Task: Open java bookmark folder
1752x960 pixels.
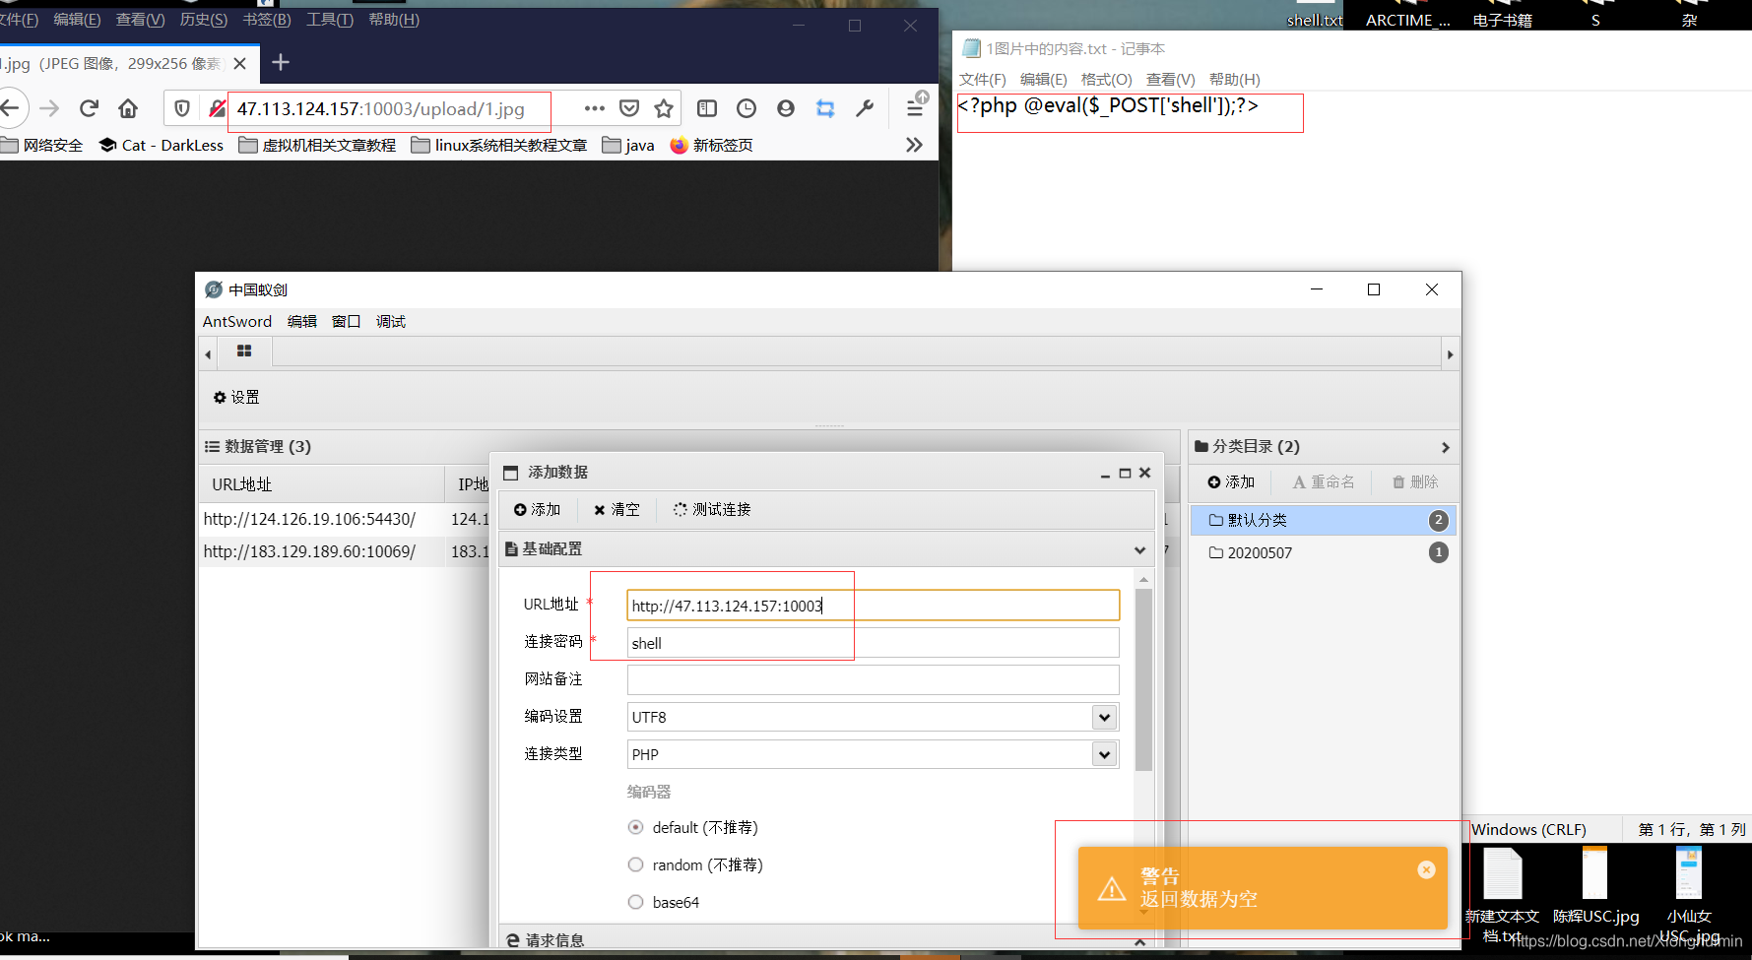Action: pos(628,145)
